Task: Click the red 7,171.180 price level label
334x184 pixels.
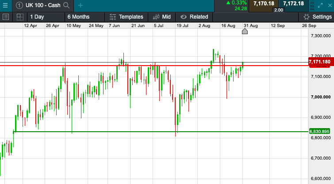Action: [319, 62]
